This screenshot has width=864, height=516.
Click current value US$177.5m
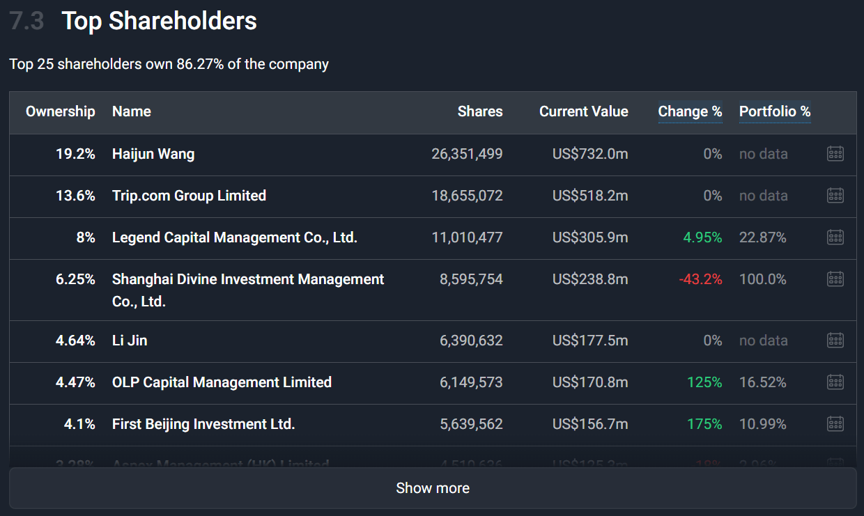590,341
